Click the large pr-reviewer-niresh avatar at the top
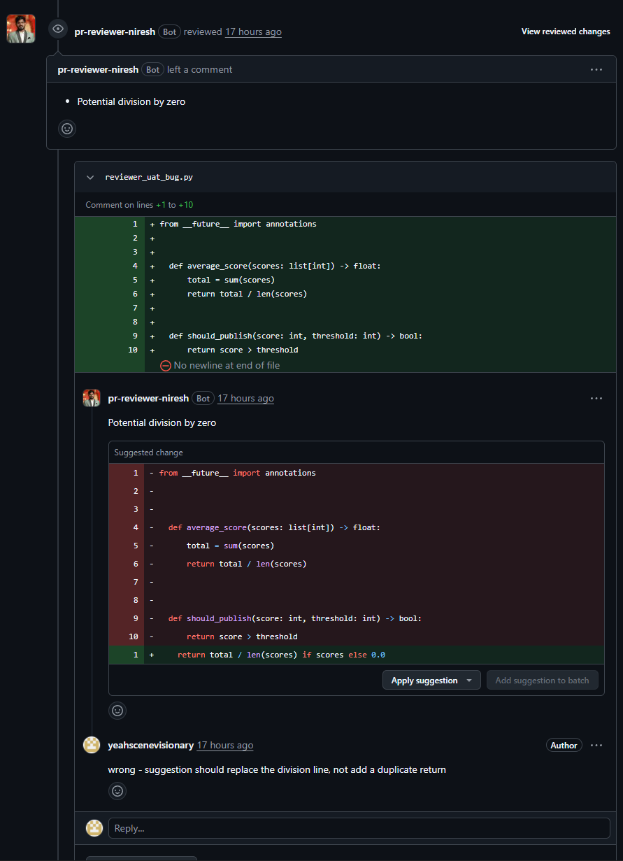623x861 pixels. click(21, 29)
